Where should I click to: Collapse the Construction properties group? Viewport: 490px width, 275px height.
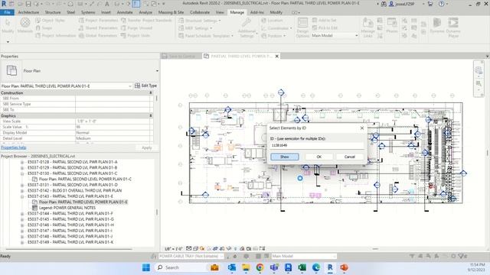click(x=151, y=93)
